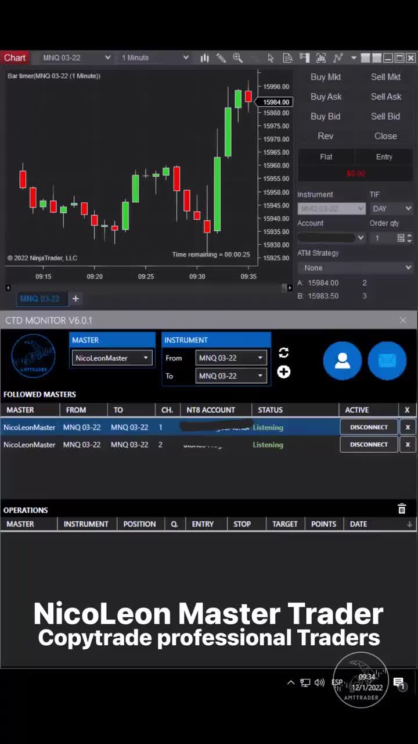Remove channel 1 row with x

pos(408,427)
